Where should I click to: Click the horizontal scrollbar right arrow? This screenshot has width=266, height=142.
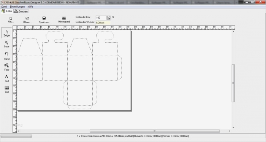pyautogui.click(x=230, y=131)
